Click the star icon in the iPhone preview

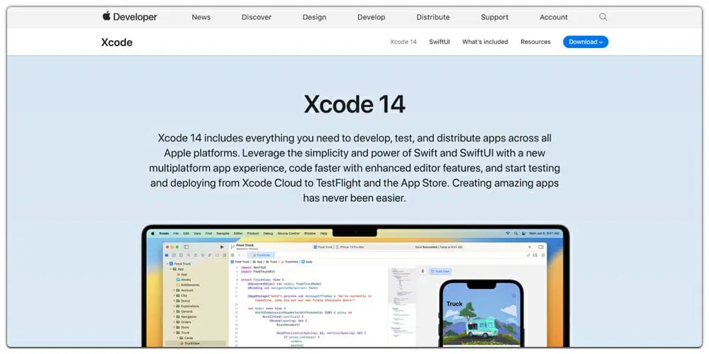[x=513, y=296]
